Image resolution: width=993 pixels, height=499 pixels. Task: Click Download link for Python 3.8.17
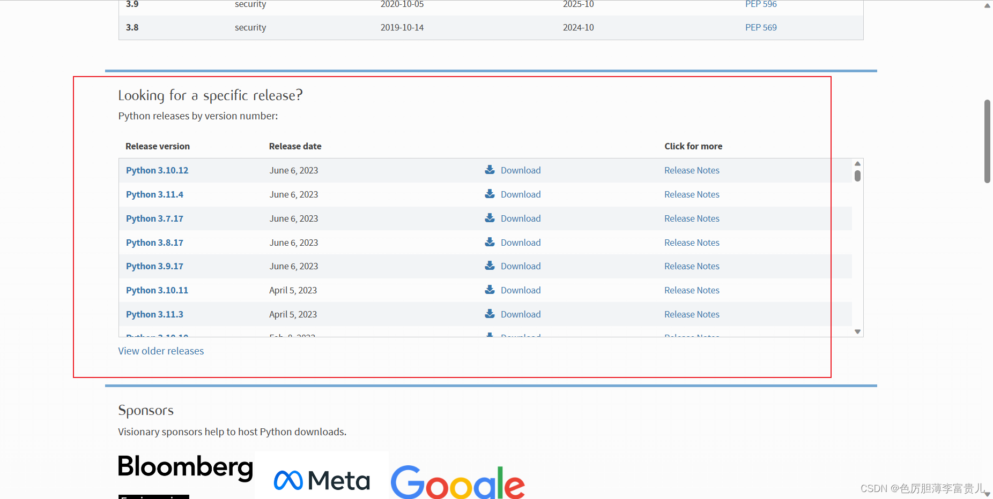pos(521,243)
